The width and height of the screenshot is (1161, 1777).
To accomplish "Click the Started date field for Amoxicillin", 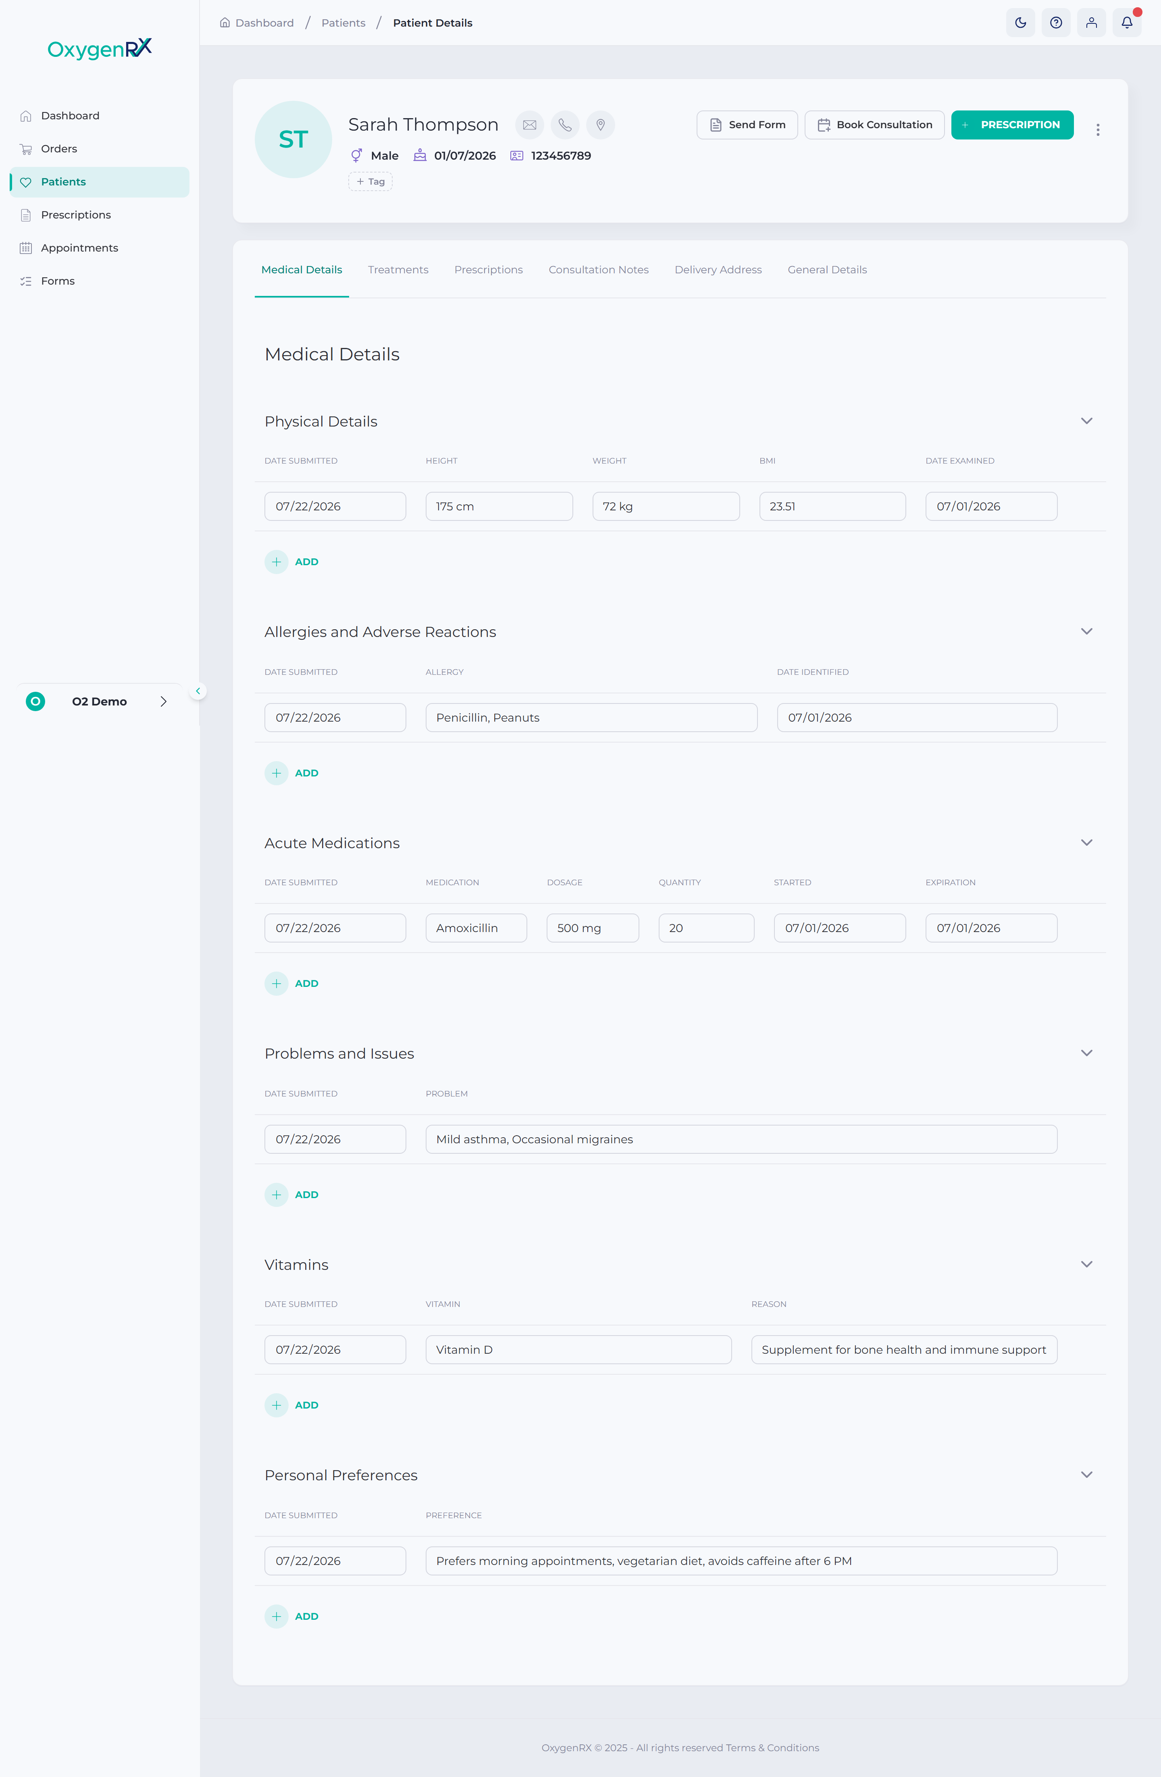I will pyautogui.click(x=840, y=928).
